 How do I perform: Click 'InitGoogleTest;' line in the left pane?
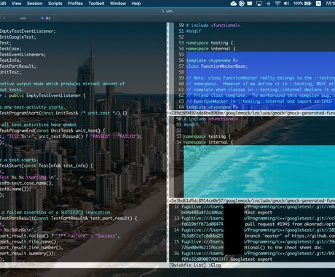[x=18, y=37]
